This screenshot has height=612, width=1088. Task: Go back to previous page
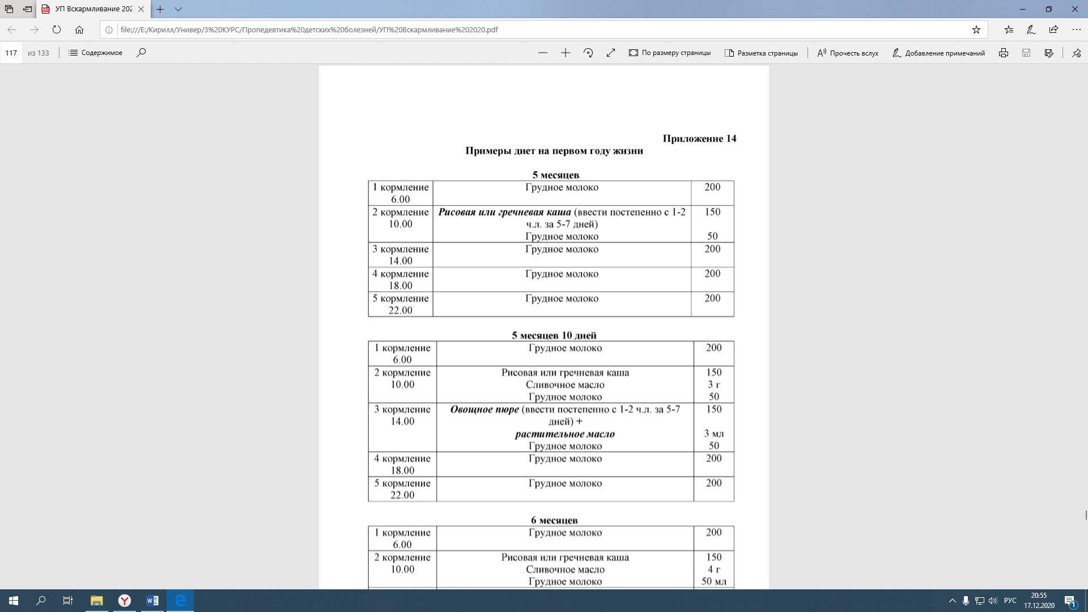pyautogui.click(x=11, y=29)
